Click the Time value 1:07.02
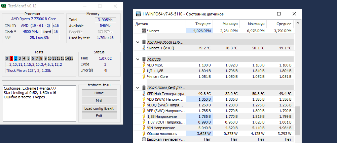 coord(105,58)
